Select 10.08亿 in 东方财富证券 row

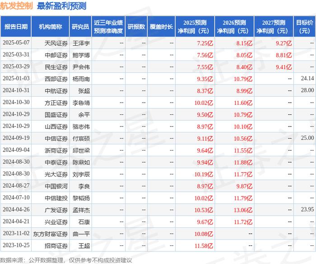204,234
